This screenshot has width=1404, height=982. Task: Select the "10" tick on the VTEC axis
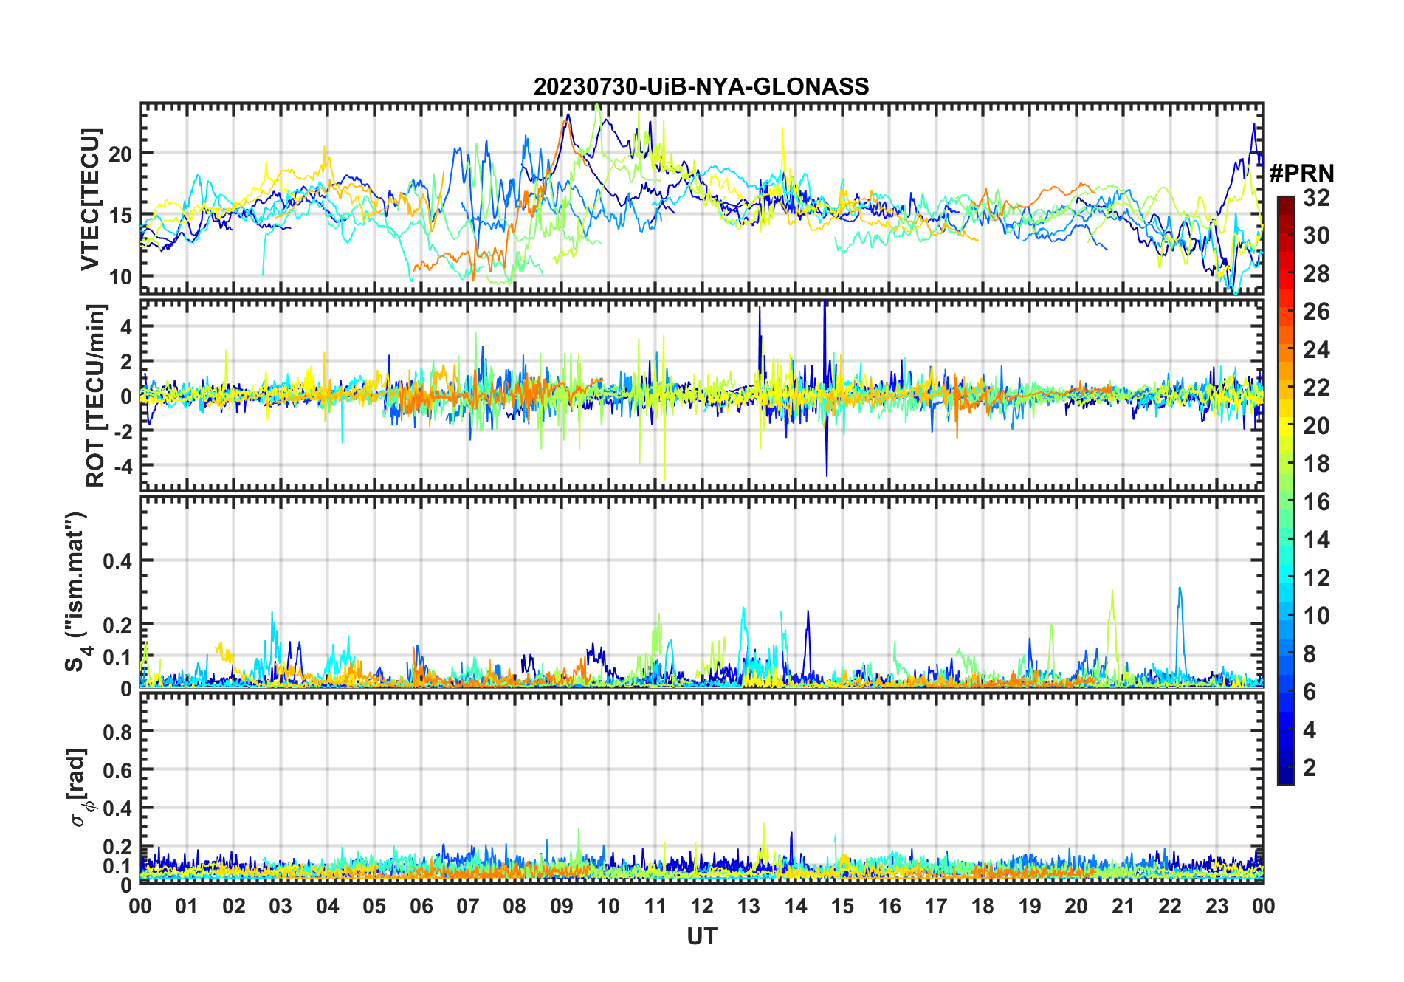click(x=120, y=277)
